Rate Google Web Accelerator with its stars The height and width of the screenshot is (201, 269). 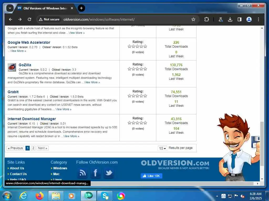137,46
